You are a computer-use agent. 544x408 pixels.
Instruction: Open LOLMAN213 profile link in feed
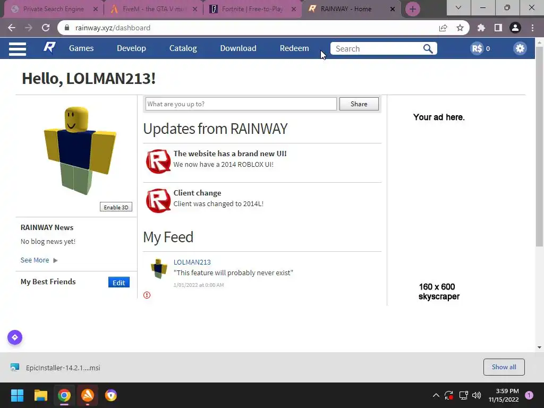[192, 262]
